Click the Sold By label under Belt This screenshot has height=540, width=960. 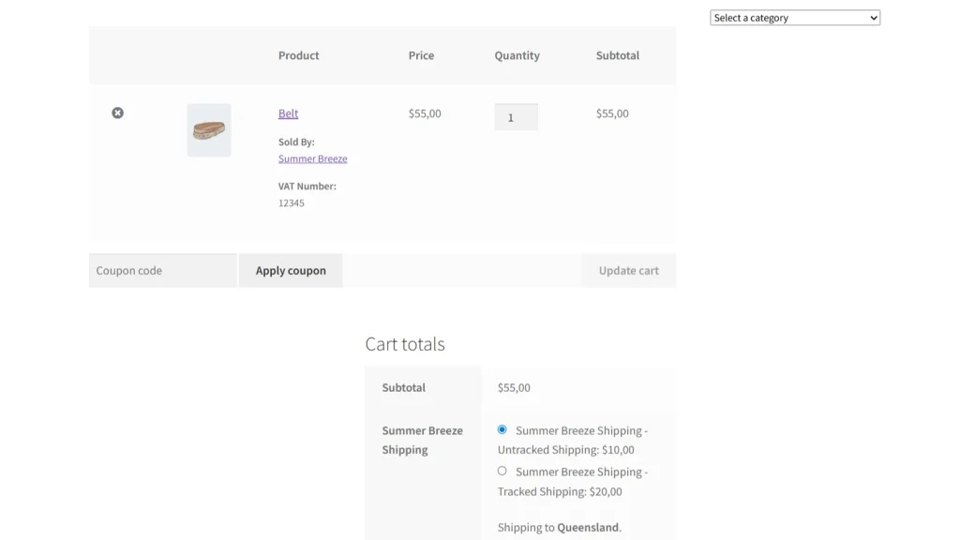click(296, 142)
